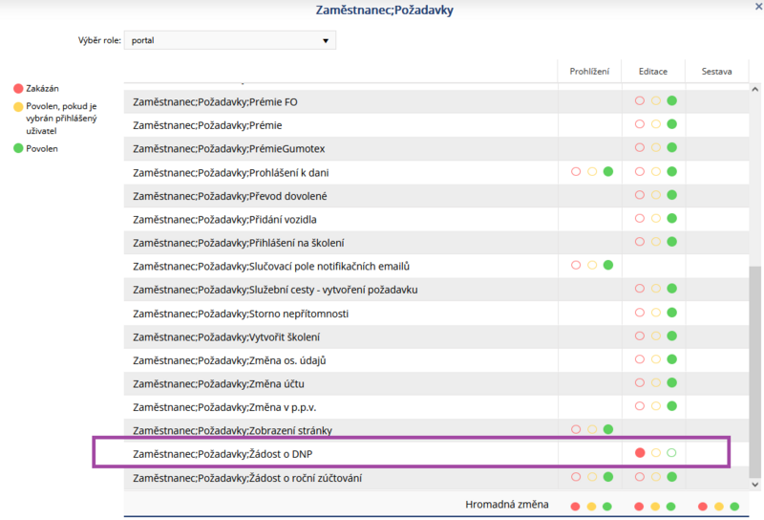Set Vytvořit školení Editace to green
764x520 pixels.
(x=672, y=336)
